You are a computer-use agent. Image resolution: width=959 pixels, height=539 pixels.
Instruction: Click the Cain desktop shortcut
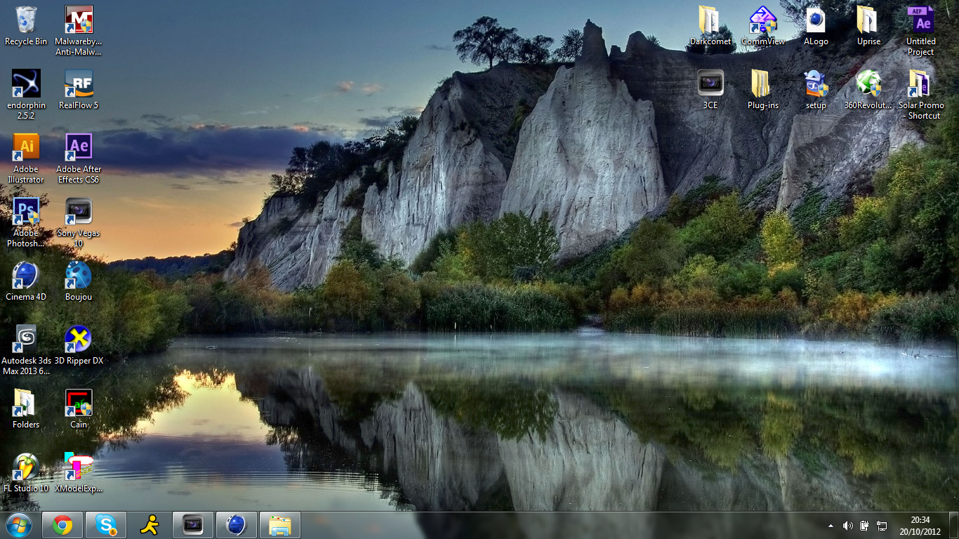click(79, 409)
